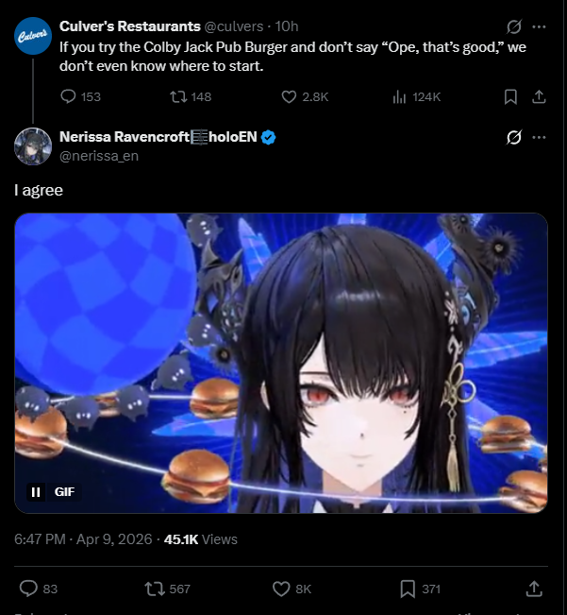
Task: Visit the @nerissa_en handle
Action: pos(99,156)
